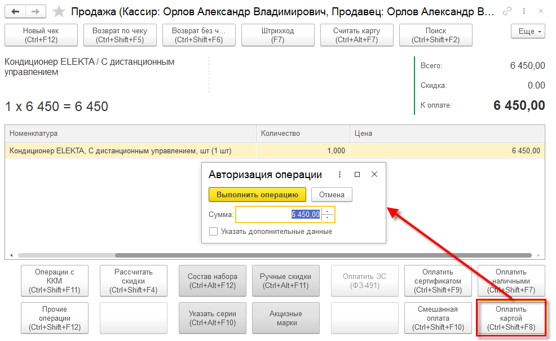Click Оплатить ЭС (ФЗ-491) button
The image size is (556, 341).
click(364, 281)
